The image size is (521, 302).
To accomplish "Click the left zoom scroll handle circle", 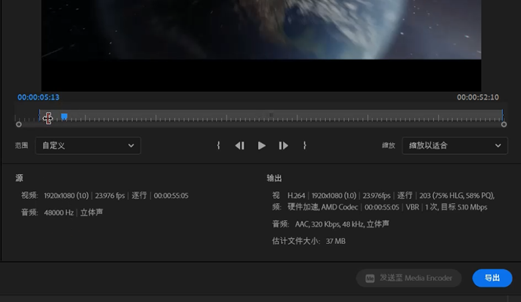I will (x=19, y=124).
